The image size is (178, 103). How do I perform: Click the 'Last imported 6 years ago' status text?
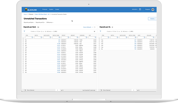tap(89, 90)
